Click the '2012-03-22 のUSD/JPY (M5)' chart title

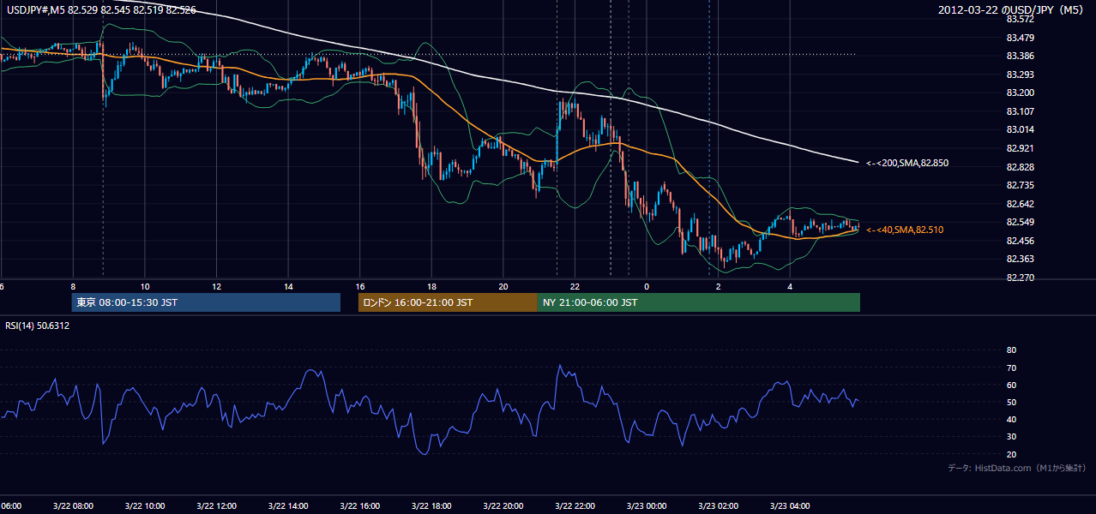(1012, 10)
